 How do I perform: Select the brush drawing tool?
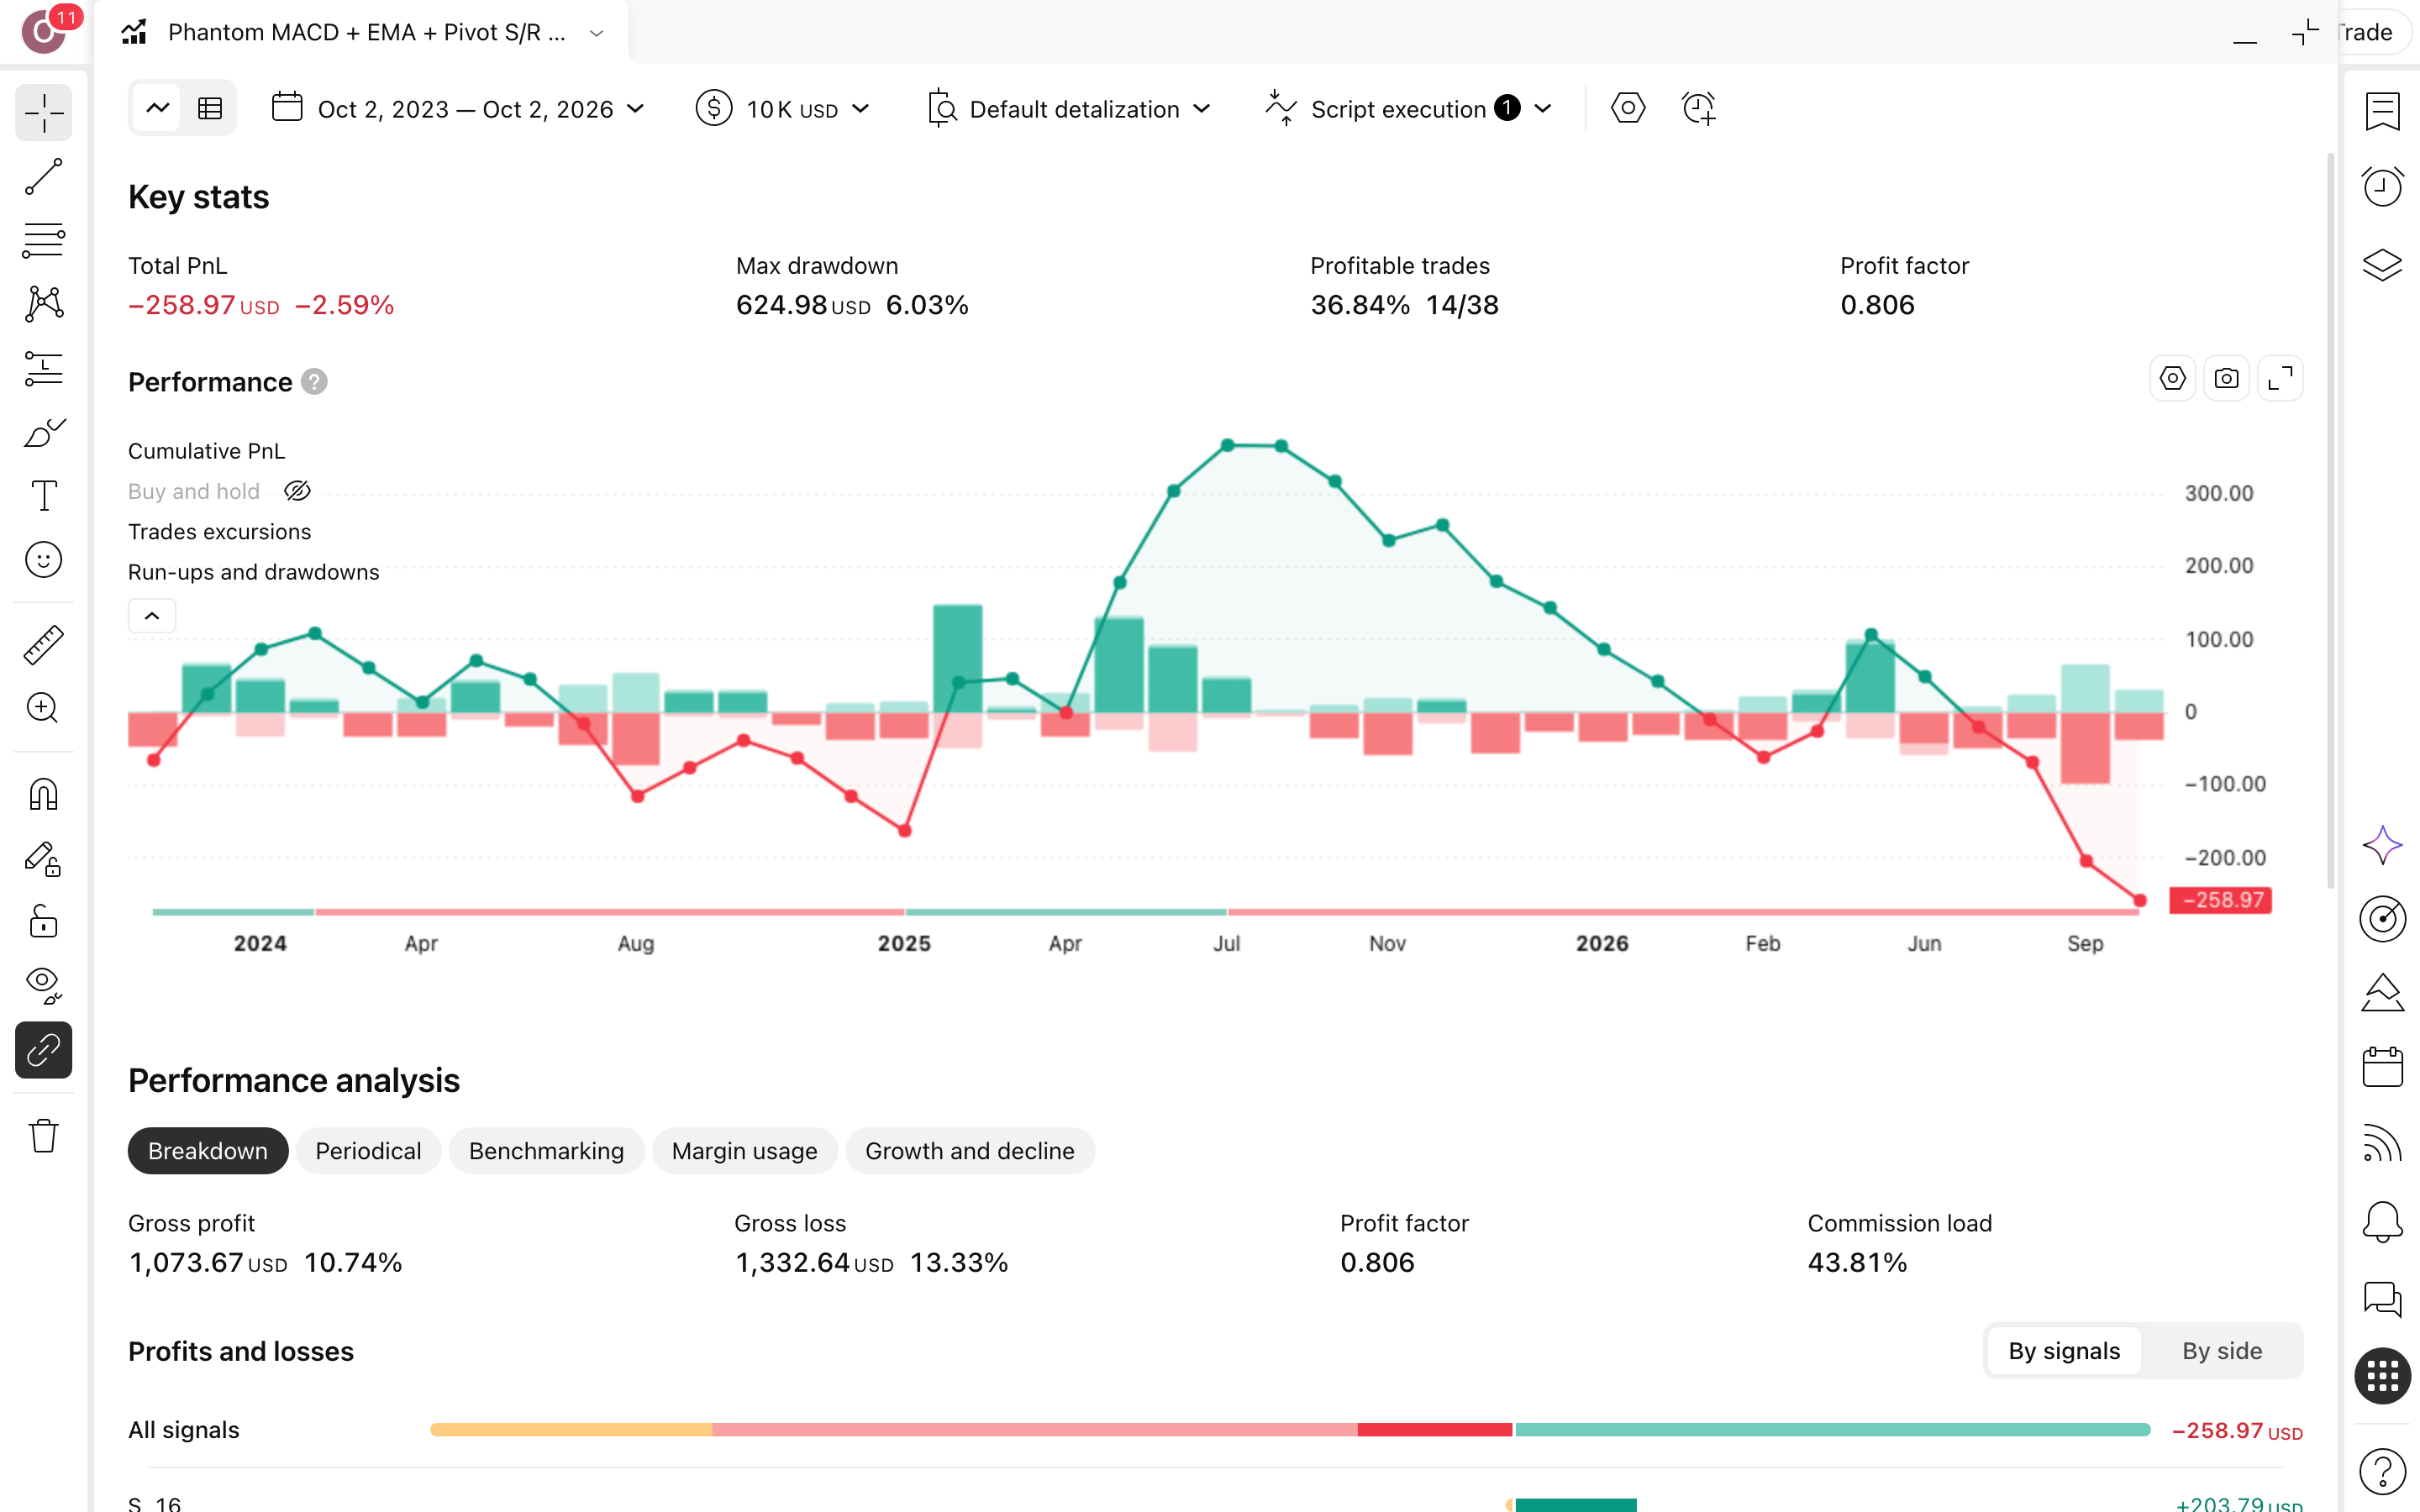44,433
